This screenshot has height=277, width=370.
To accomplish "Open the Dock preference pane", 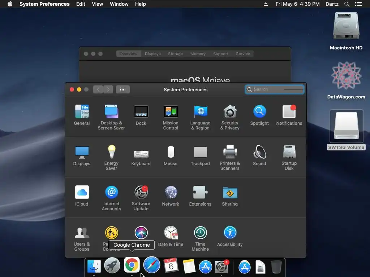I will [141, 115].
